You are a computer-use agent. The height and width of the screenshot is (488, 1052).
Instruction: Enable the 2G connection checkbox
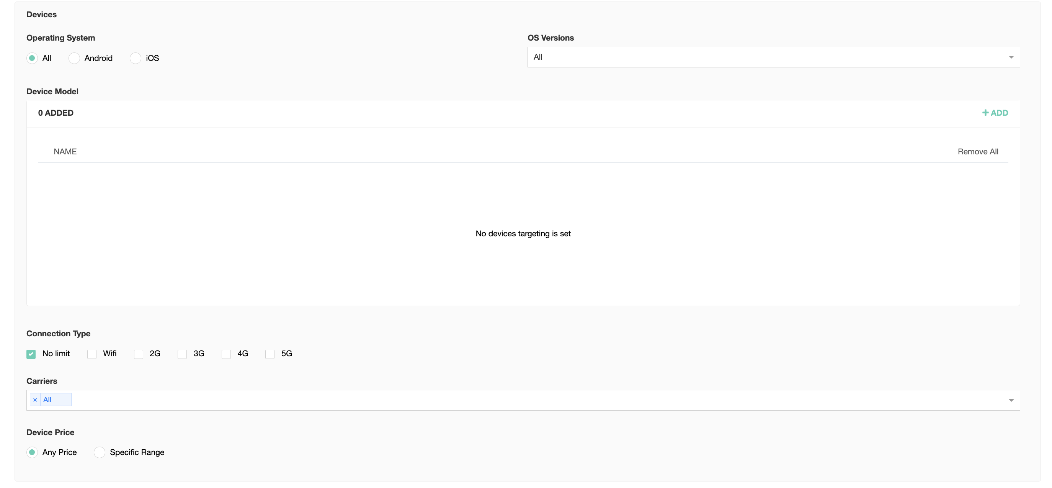(x=139, y=354)
